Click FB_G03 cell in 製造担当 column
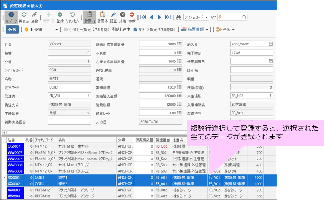The image size is (324, 200). [x=163, y=146]
